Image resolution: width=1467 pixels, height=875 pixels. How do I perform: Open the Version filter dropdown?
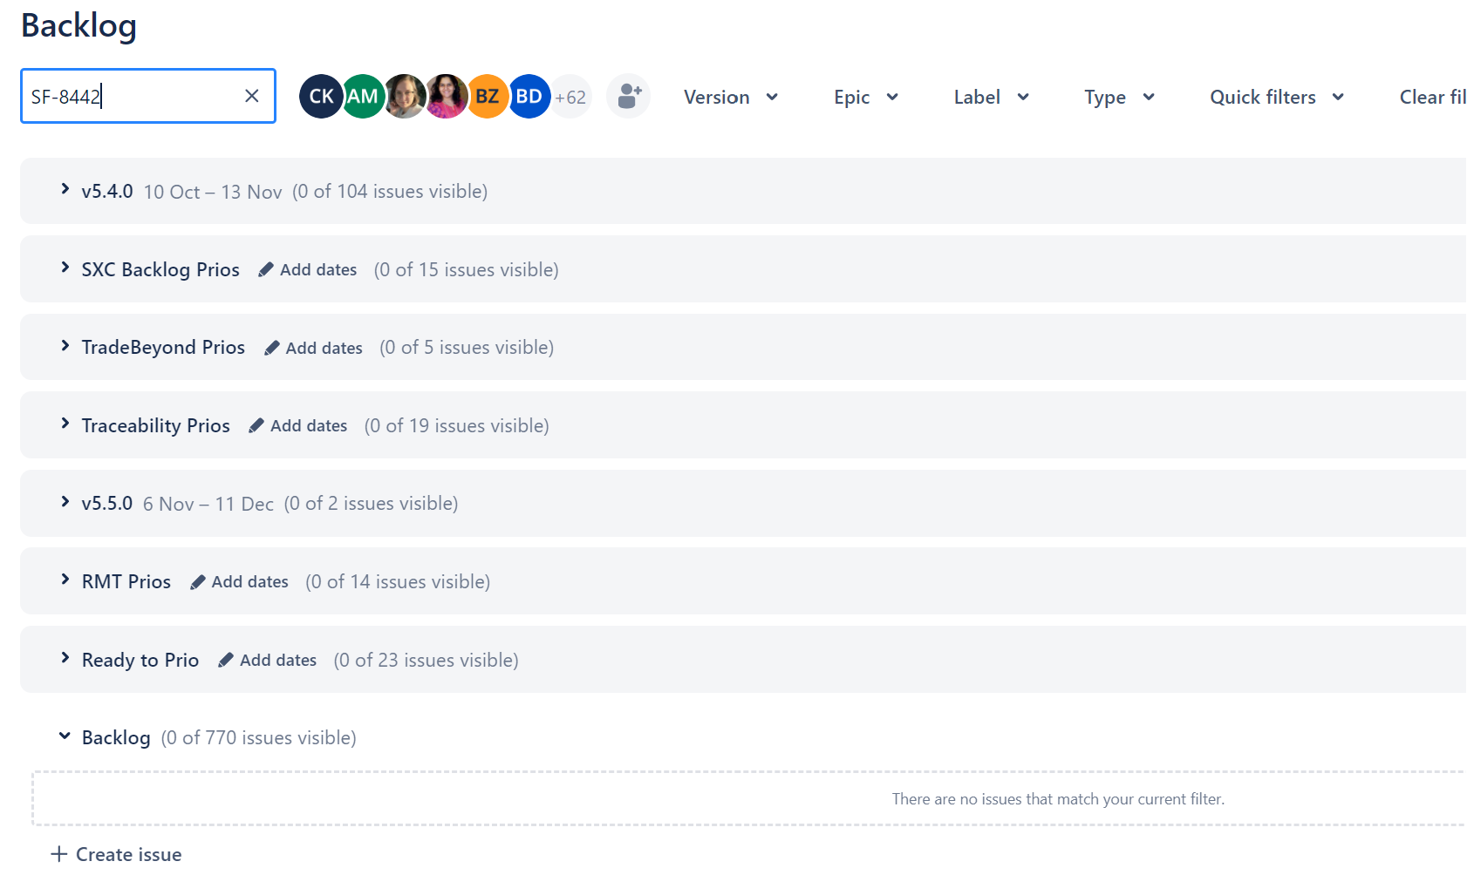pyautogui.click(x=731, y=97)
